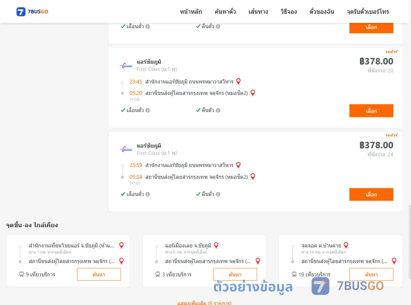Search trips from แอร์เมืองเลย with ค้นหา

click(235, 274)
